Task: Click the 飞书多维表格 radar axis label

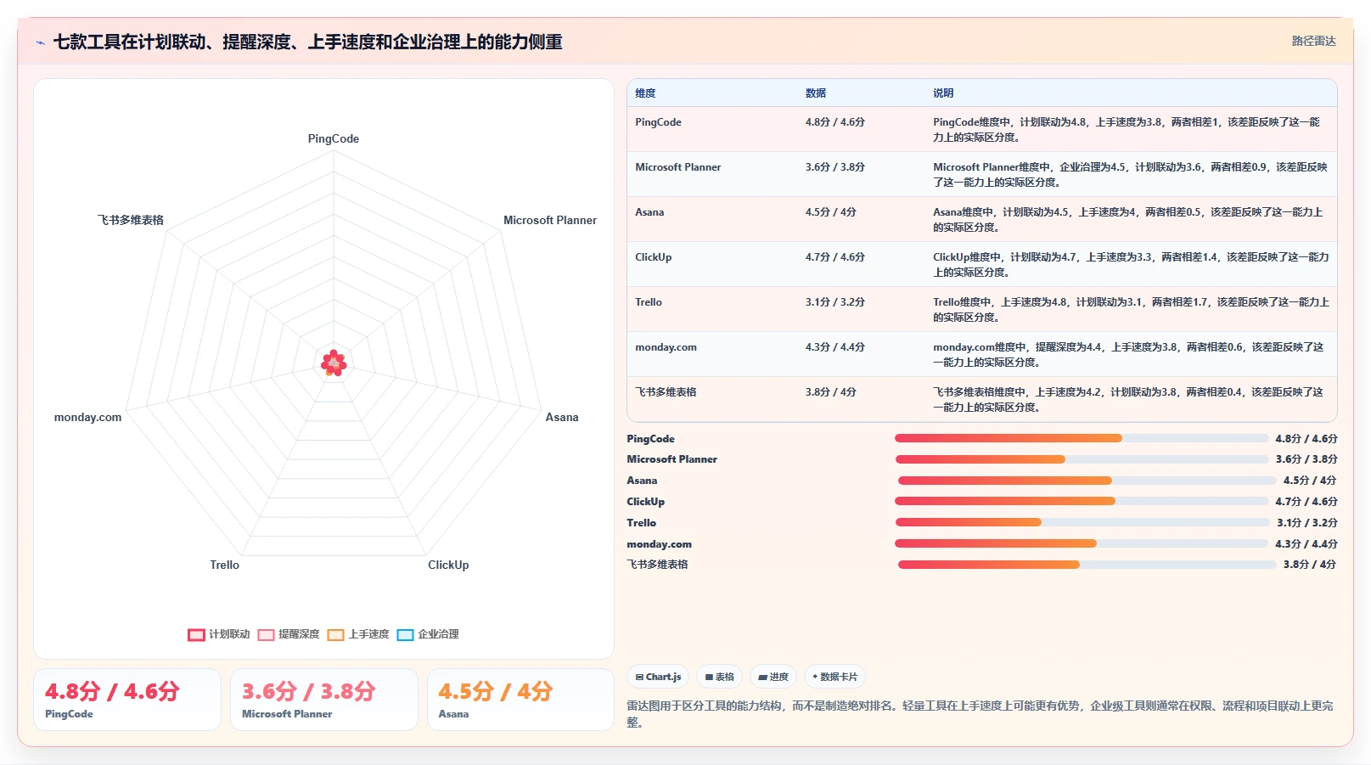Action: click(130, 220)
